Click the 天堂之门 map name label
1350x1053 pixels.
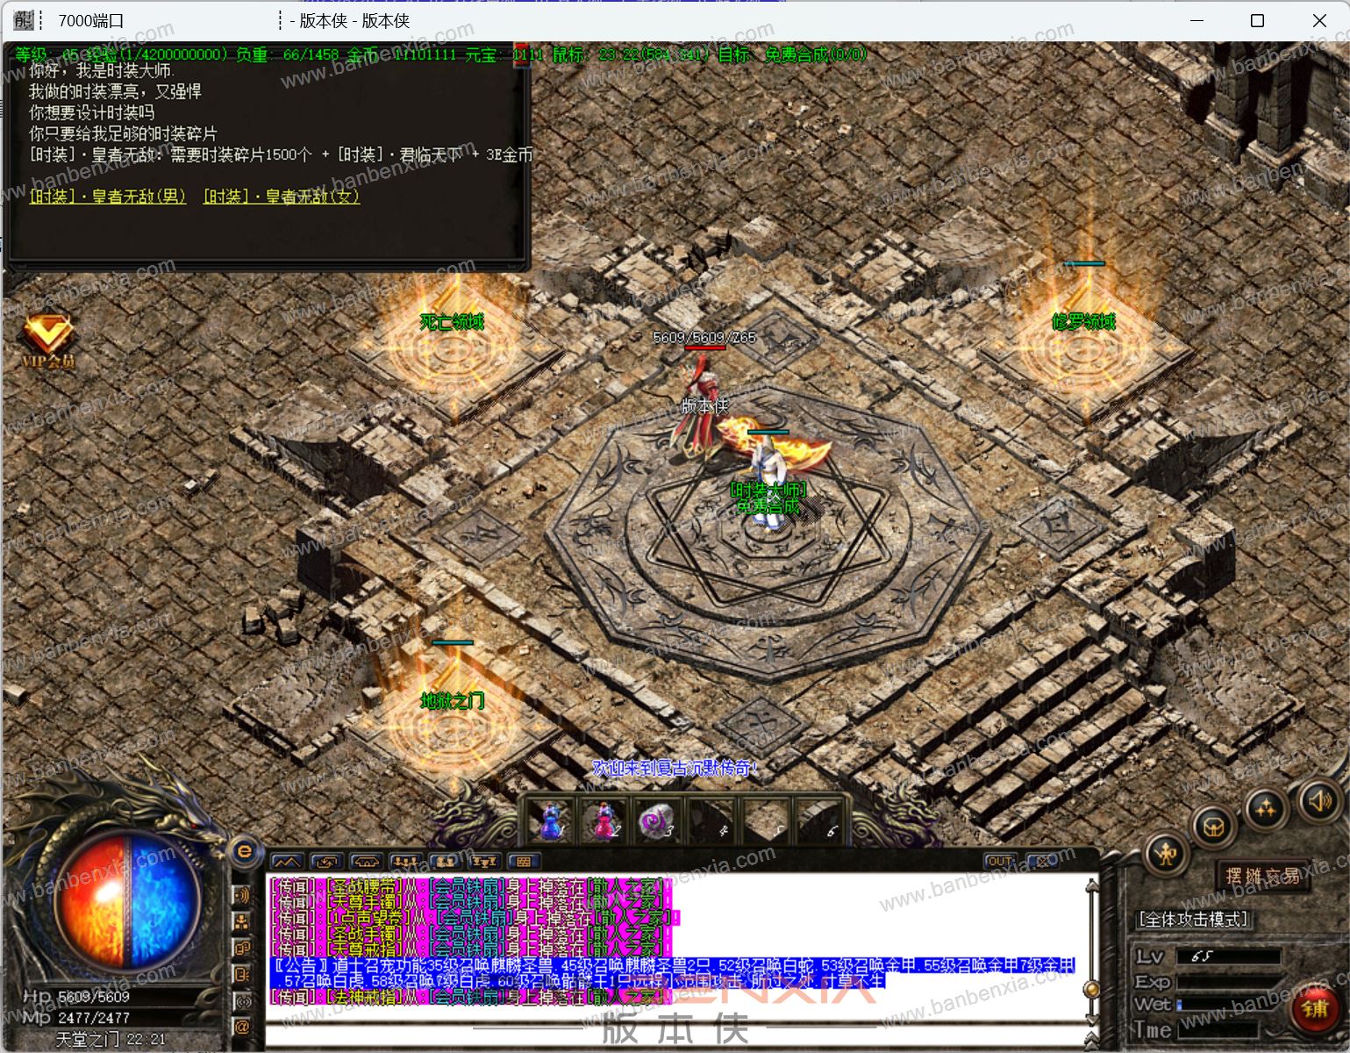tap(88, 1040)
